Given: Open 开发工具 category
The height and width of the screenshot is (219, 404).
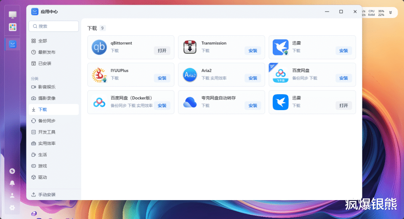Looking at the screenshot, I should [x=53, y=132].
